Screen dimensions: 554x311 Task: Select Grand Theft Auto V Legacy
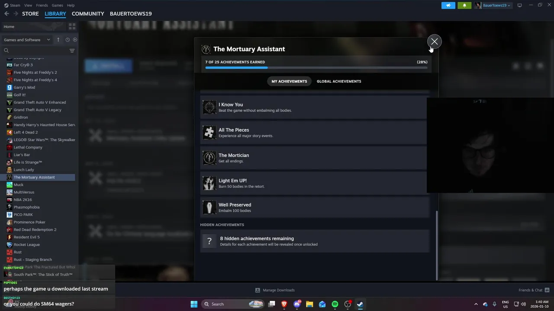[x=34, y=110]
